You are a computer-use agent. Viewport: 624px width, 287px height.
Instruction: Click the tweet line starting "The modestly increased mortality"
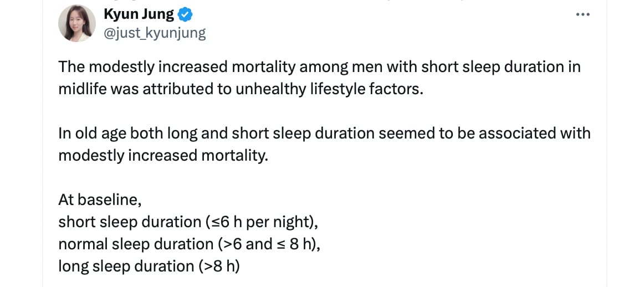(320, 67)
